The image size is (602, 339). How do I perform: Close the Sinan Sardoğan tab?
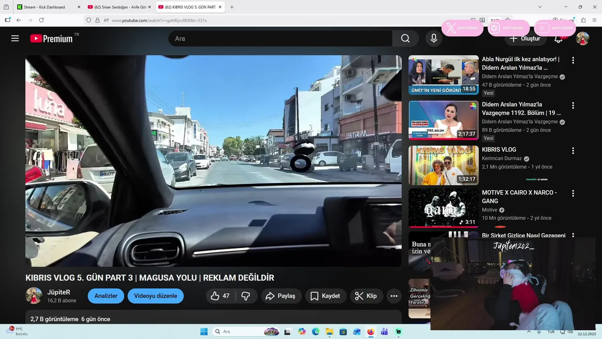(x=150, y=7)
